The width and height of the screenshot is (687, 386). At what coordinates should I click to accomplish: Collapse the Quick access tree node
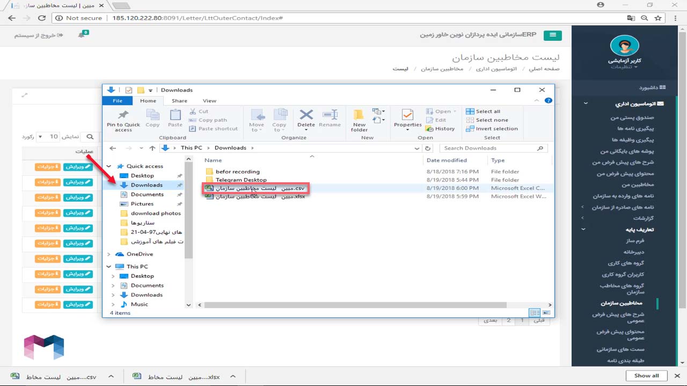pos(109,166)
